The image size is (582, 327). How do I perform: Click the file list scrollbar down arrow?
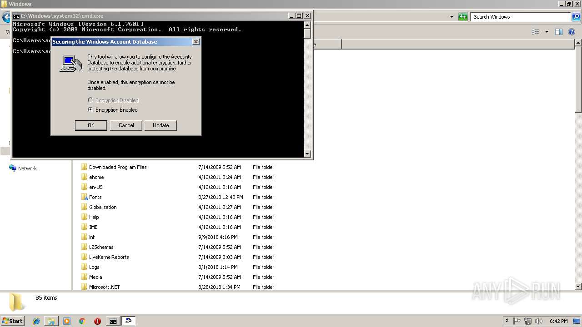coord(578,287)
